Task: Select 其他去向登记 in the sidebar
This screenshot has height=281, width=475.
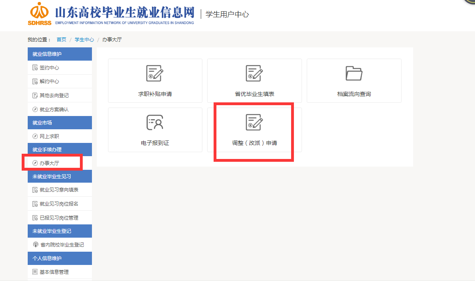Action: pos(54,96)
